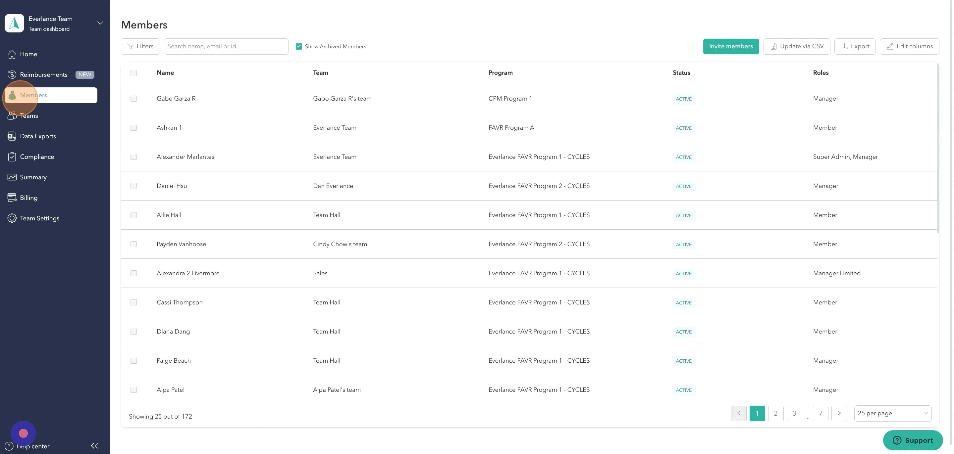
Task: Expand the Everlance Team dashboard switcher
Action: 100,23
